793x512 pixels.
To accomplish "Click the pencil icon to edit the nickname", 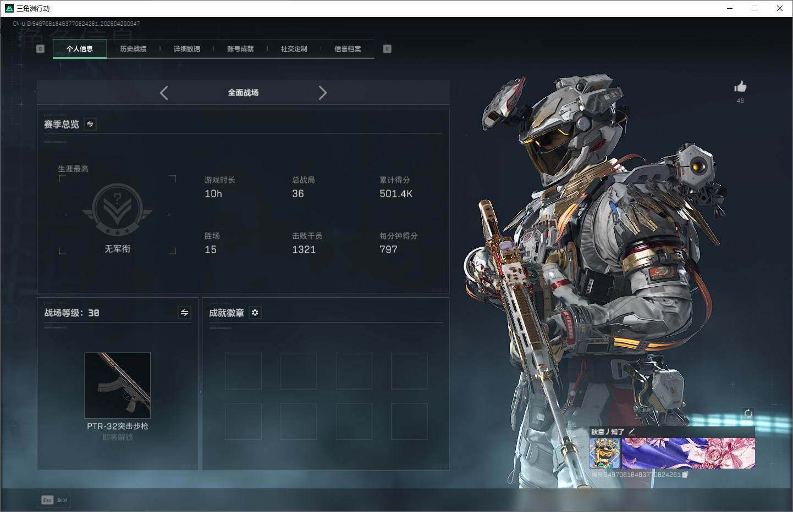I will click(631, 432).
